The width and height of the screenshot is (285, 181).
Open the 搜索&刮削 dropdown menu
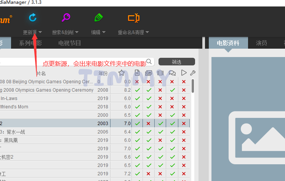[x=65, y=32]
